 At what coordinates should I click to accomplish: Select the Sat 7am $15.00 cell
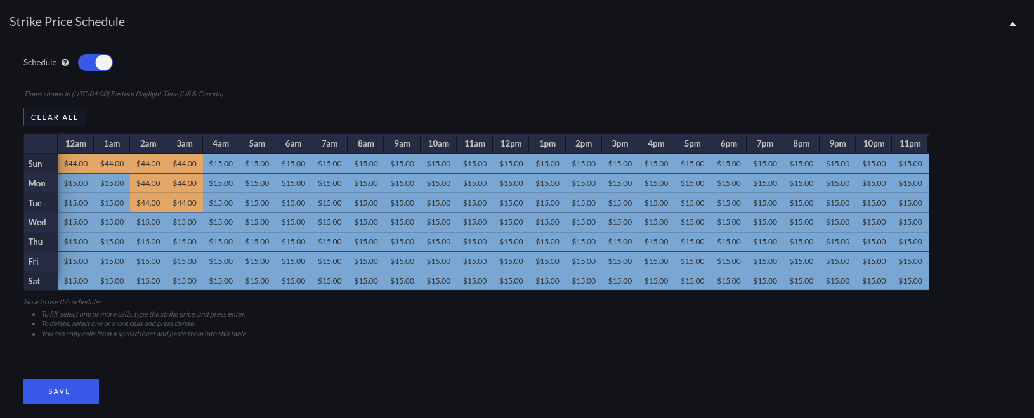(x=330, y=281)
